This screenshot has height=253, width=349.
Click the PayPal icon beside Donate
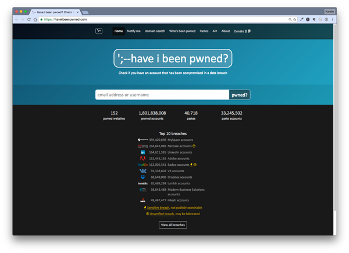(249, 31)
